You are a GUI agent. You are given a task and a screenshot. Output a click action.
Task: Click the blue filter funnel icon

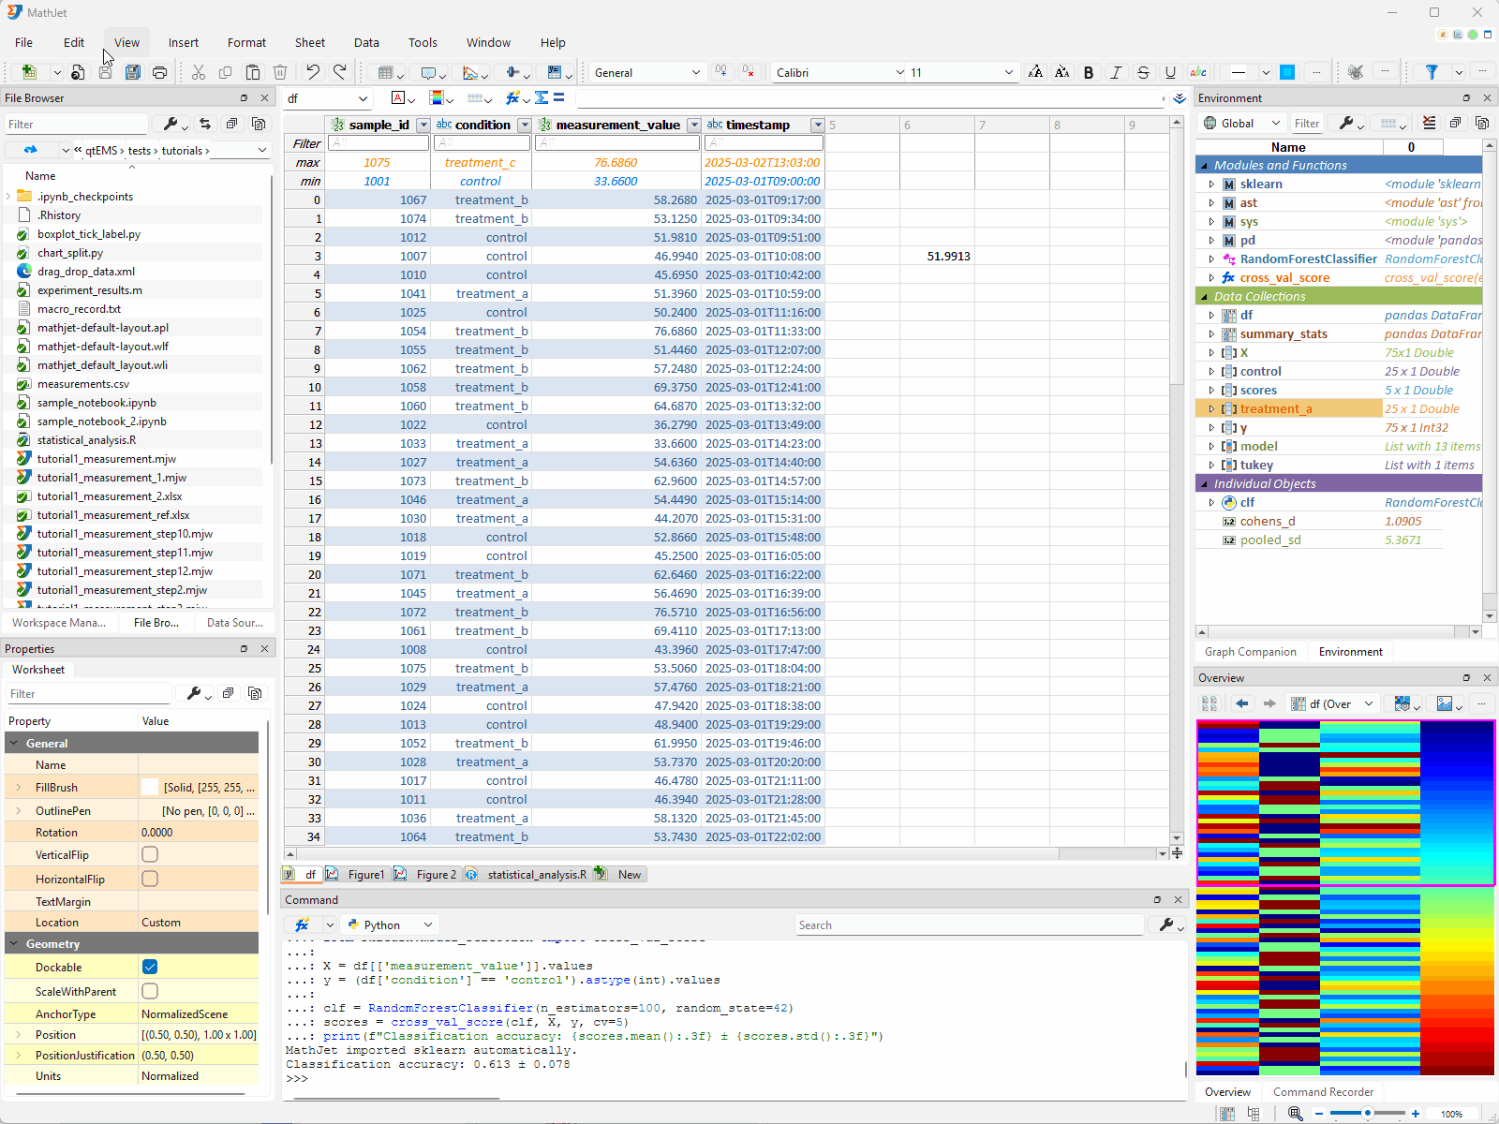tap(1432, 72)
